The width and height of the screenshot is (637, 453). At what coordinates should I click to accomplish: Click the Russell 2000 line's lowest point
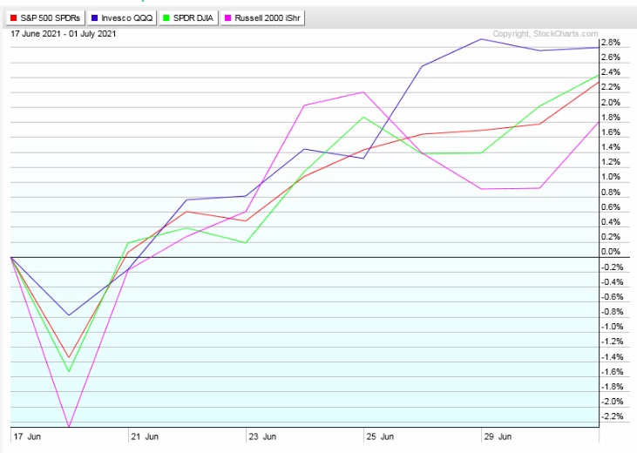(69, 426)
